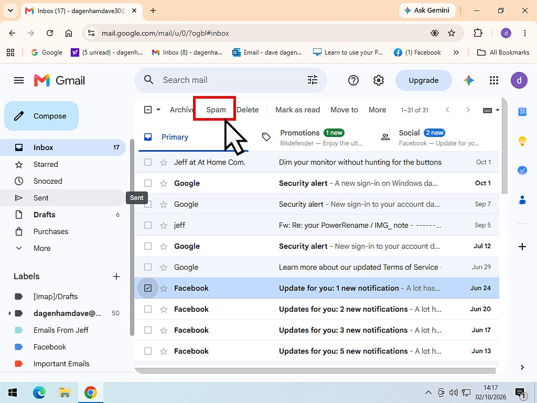Open the Move to dropdown
This screenshot has width=537, height=403.
click(344, 110)
